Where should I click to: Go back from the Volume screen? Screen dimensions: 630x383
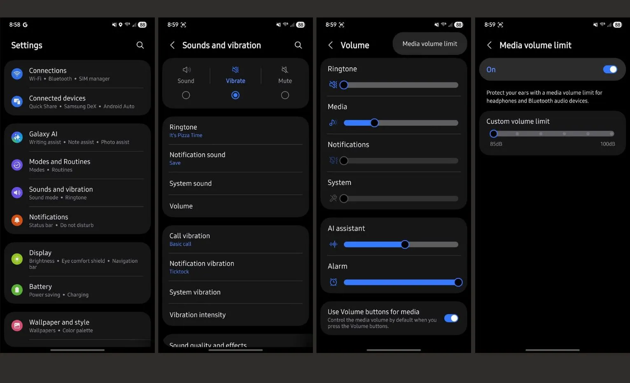(x=331, y=45)
